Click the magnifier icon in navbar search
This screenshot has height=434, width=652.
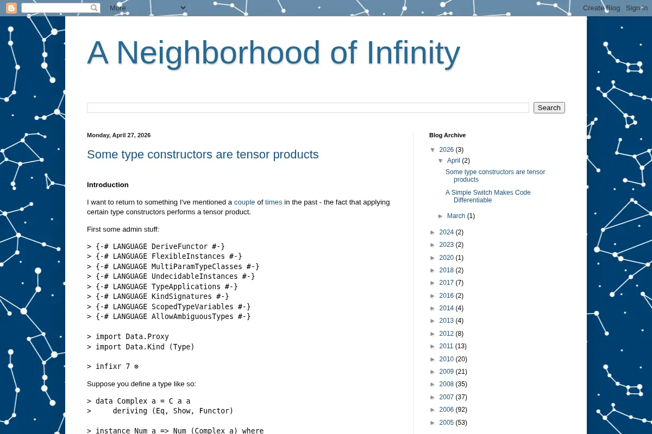[94, 8]
